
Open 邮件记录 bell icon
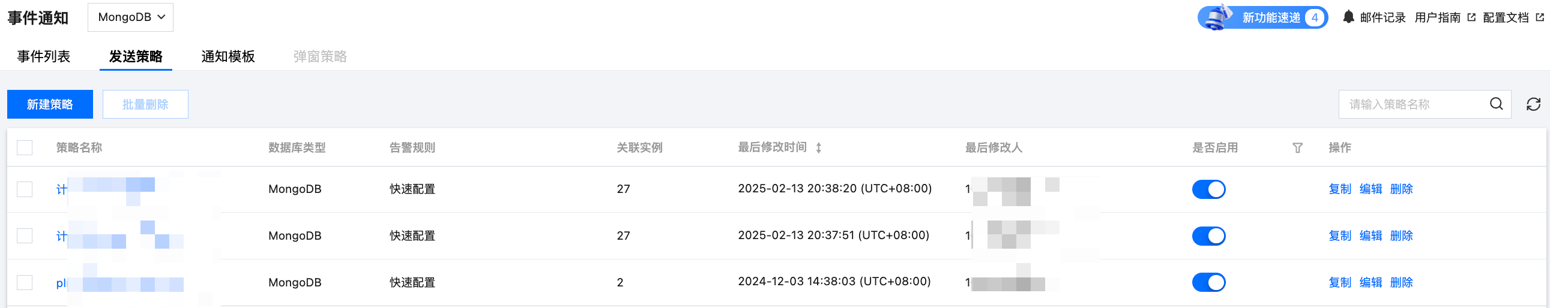pos(1348,17)
